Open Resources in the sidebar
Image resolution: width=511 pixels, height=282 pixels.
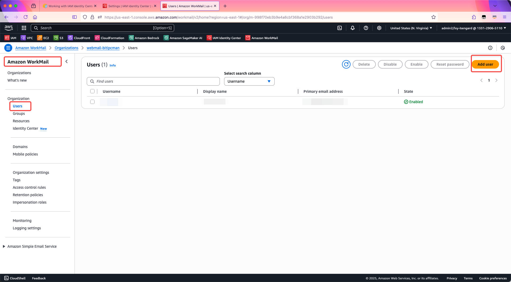(21, 121)
